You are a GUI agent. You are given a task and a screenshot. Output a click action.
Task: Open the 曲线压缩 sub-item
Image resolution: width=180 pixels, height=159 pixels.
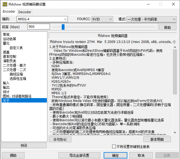point(16,74)
